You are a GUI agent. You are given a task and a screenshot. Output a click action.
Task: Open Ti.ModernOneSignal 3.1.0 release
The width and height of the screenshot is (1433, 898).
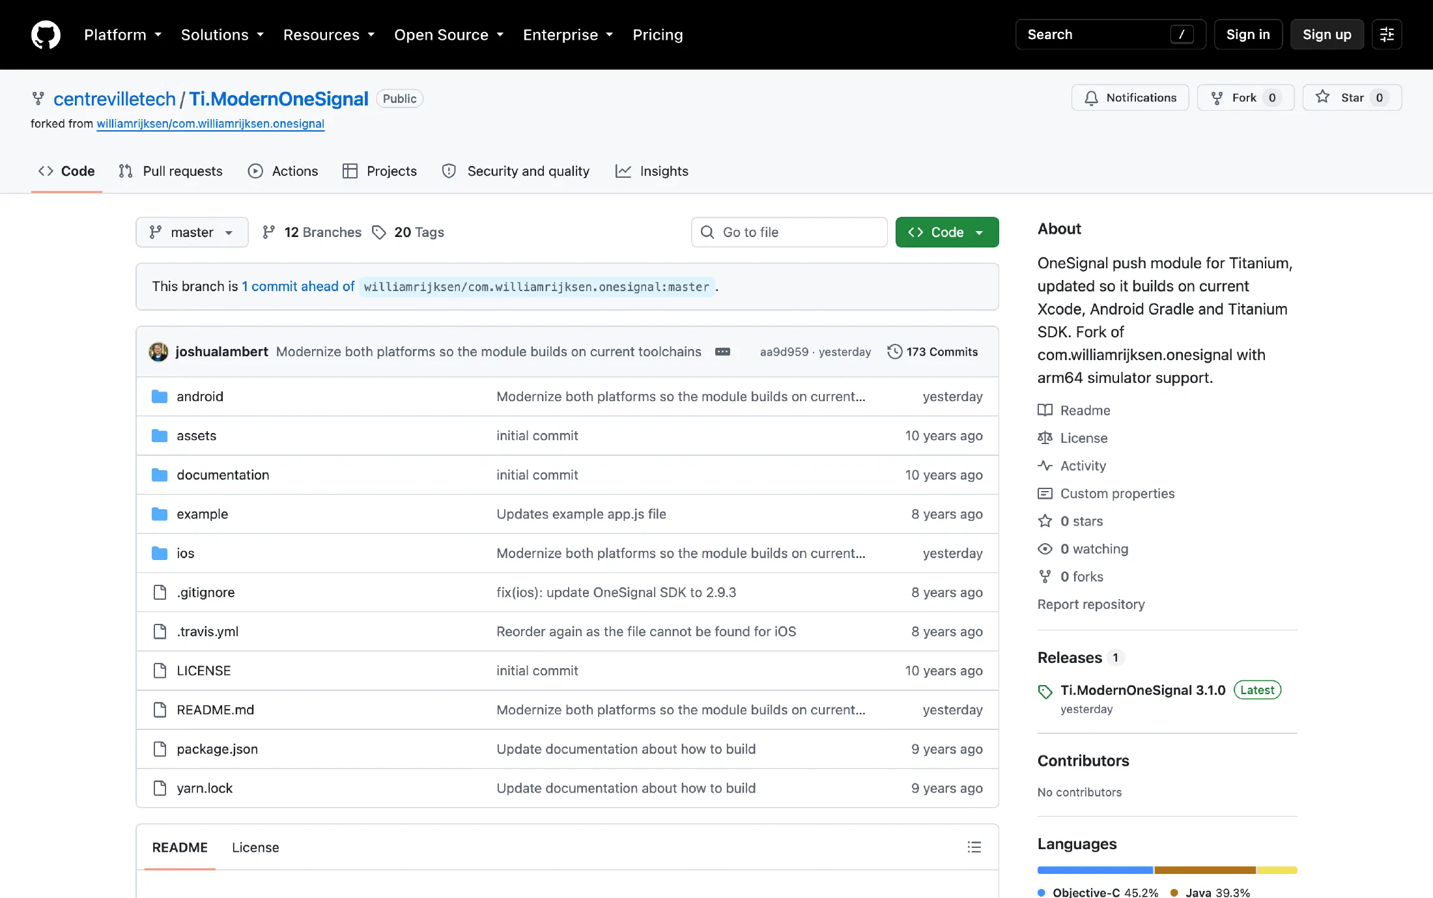tap(1142, 690)
